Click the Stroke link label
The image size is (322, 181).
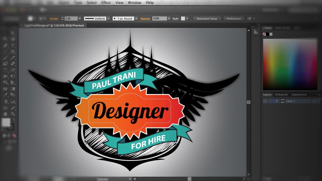point(54,19)
